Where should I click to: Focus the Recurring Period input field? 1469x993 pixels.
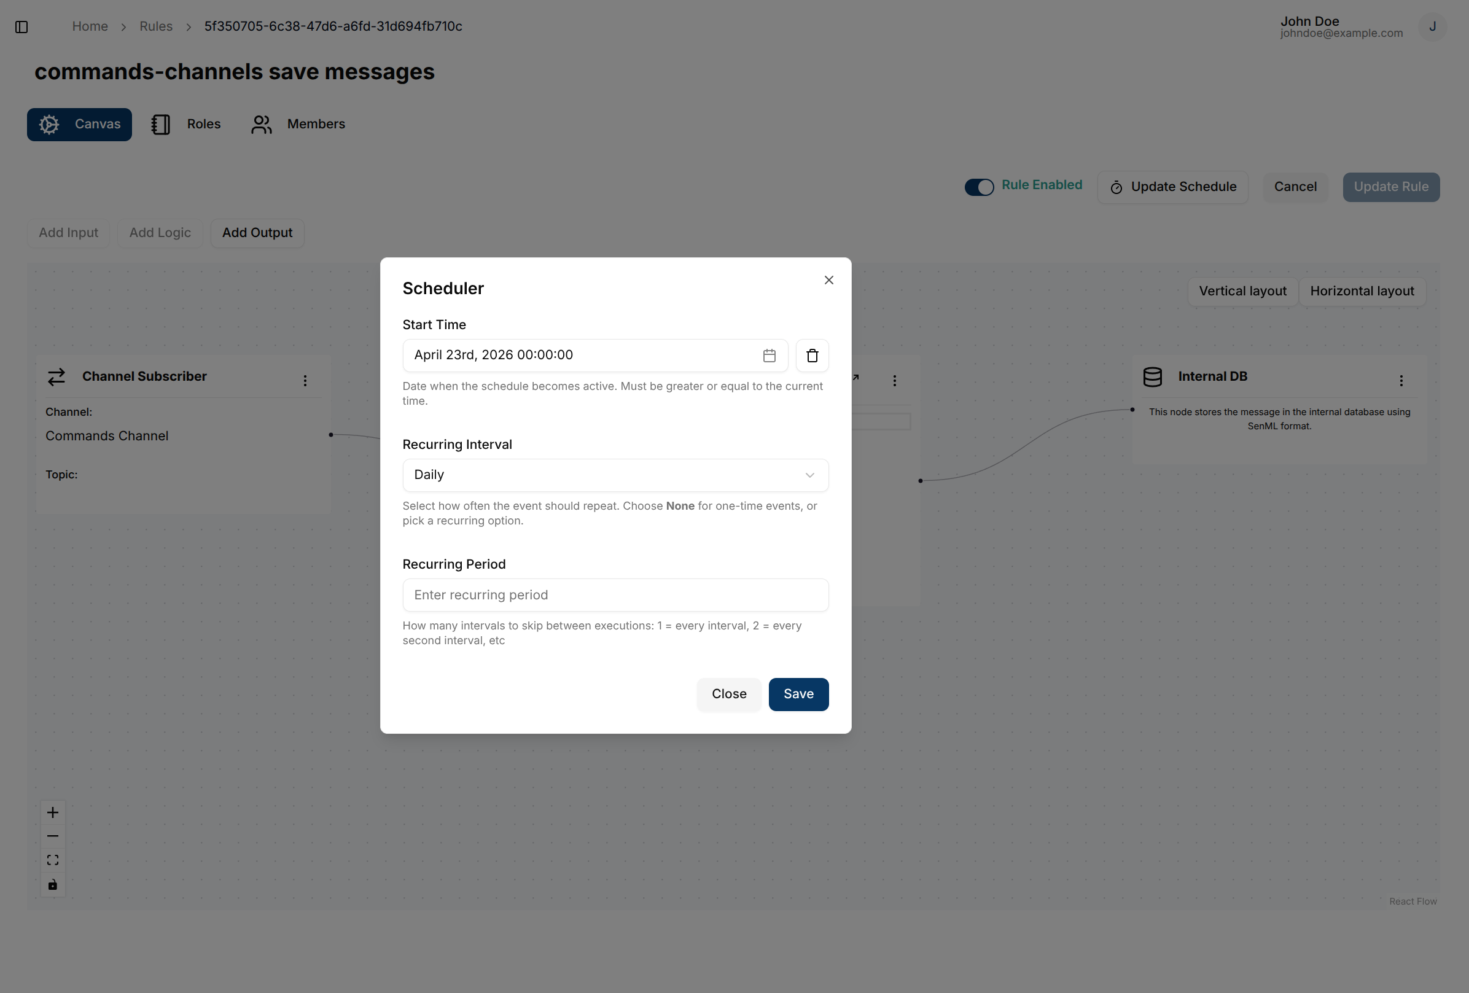click(x=615, y=595)
